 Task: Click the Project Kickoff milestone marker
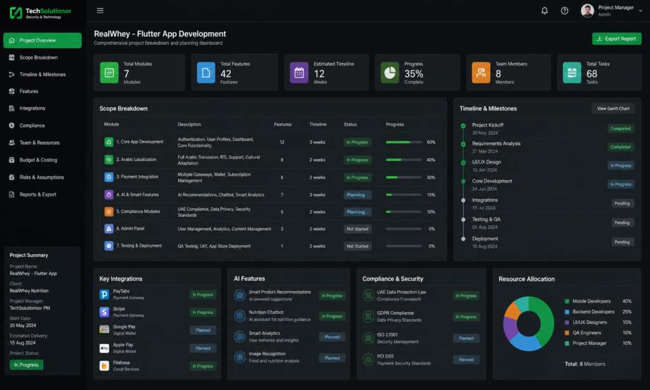(463, 126)
